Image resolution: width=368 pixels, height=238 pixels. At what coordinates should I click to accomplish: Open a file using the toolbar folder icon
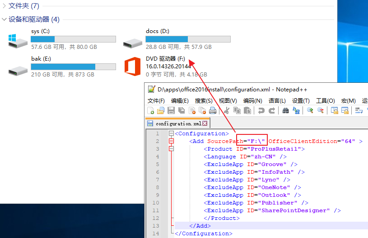[x=161, y=110]
